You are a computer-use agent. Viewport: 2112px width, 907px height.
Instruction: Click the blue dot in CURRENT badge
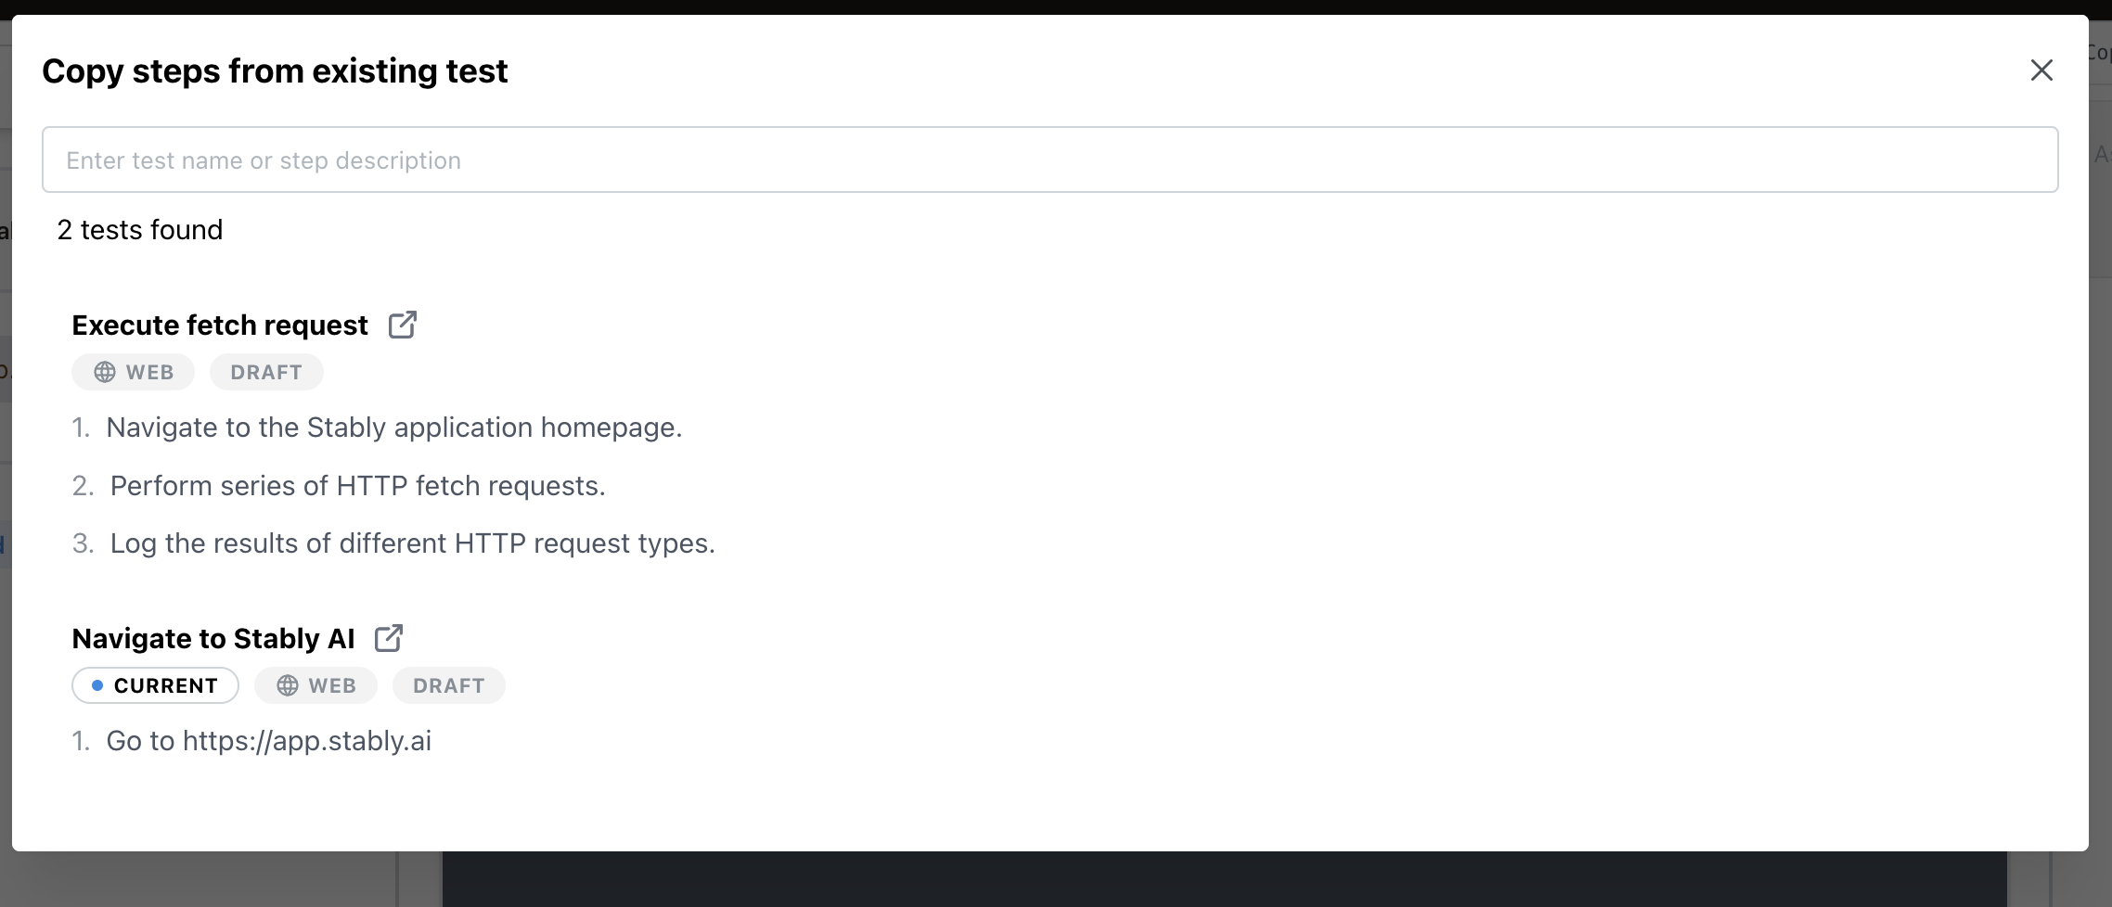tap(97, 685)
